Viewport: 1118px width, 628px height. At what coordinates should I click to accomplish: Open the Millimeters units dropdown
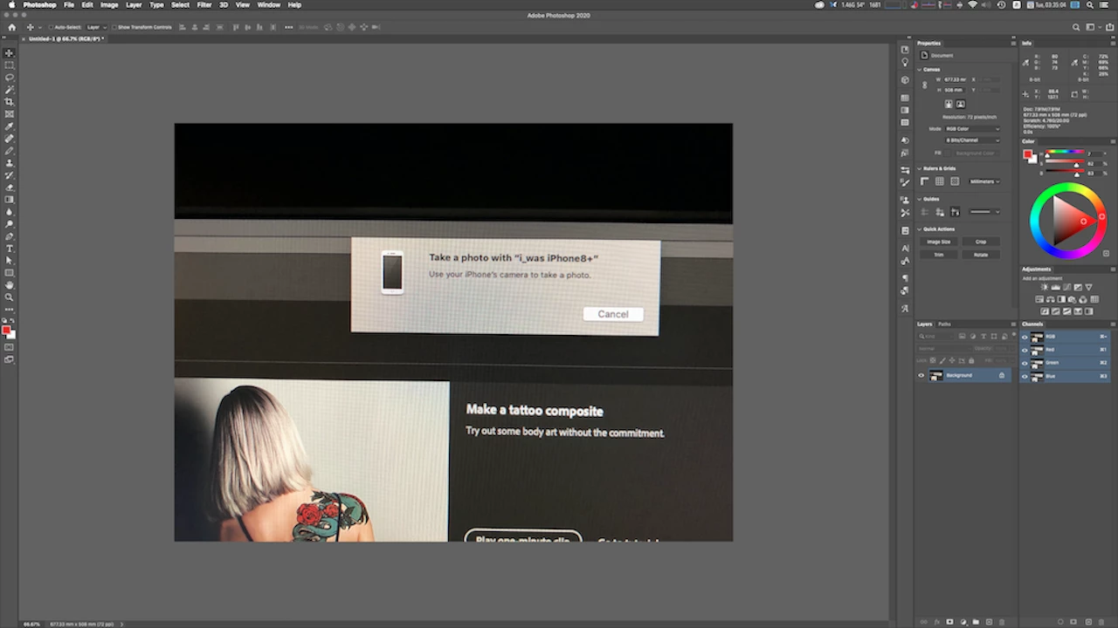[x=984, y=181]
